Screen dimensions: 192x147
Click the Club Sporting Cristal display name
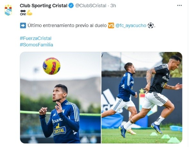44,6
